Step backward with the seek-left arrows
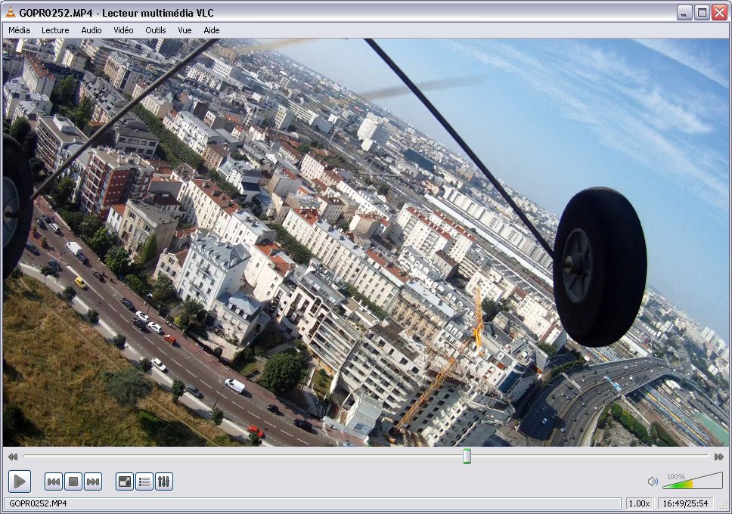732x514 pixels. click(x=13, y=457)
